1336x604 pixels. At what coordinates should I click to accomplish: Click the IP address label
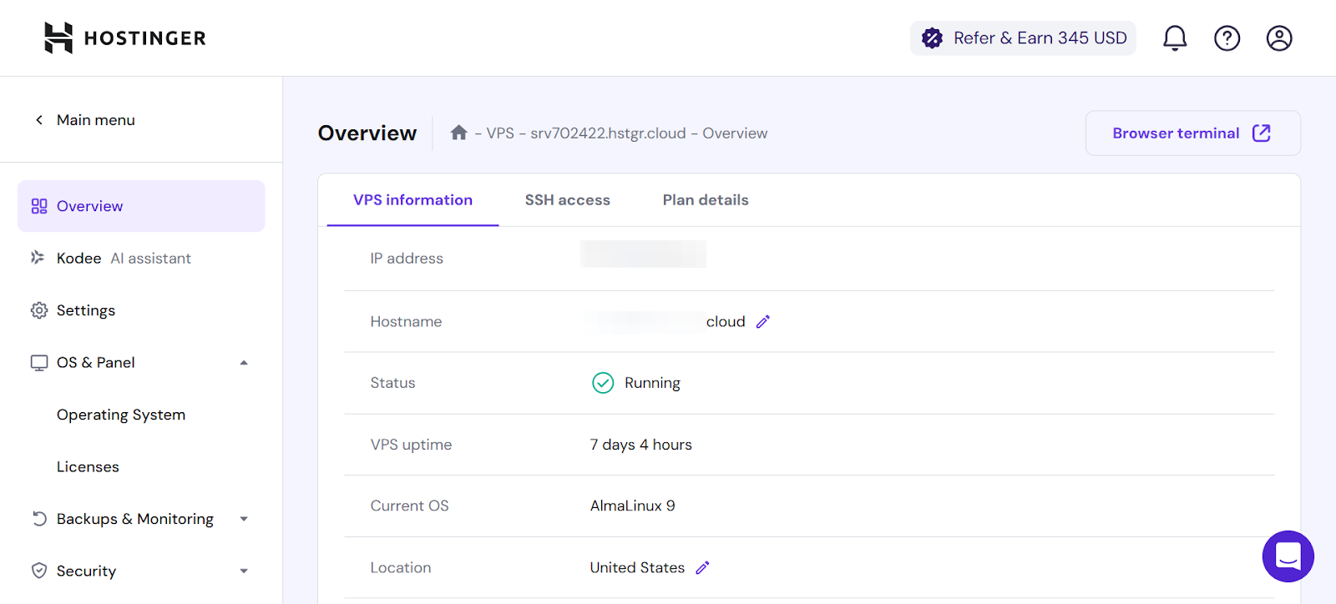407,259
